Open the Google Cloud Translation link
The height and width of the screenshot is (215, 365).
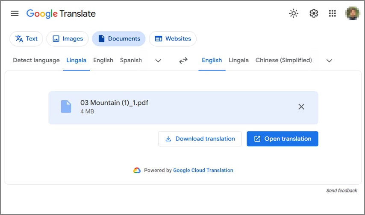[x=203, y=170]
